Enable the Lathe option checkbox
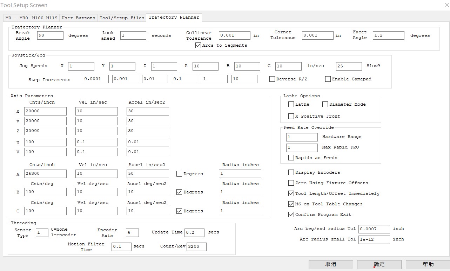 pyautogui.click(x=291, y=104)
